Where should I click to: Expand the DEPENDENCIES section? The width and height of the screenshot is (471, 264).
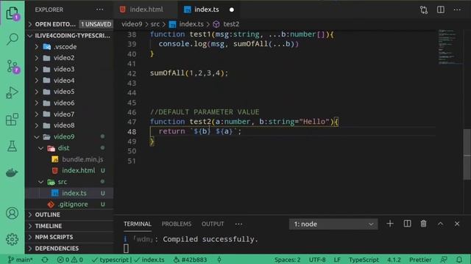(x=69, y=249)
